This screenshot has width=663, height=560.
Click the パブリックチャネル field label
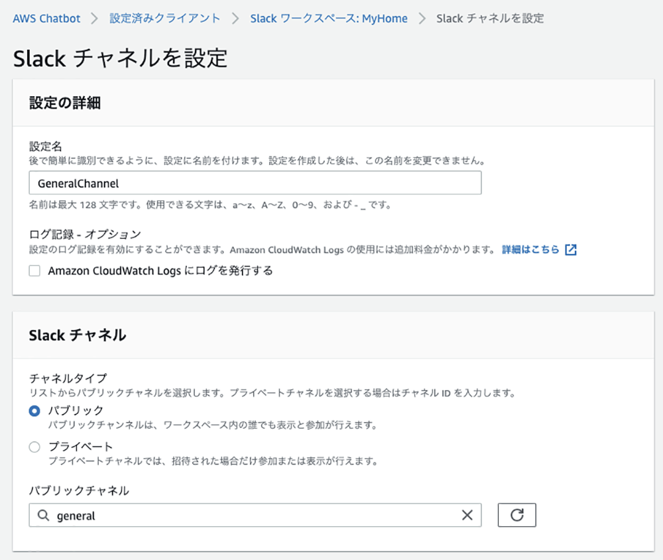click(79, 490)
